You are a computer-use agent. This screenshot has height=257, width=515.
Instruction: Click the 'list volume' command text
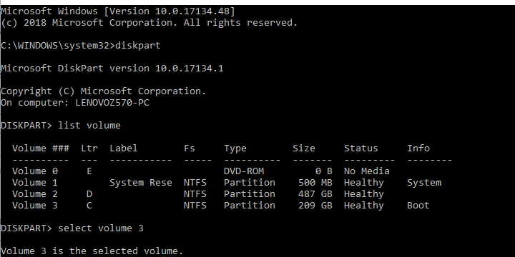(x=89, y=125)
